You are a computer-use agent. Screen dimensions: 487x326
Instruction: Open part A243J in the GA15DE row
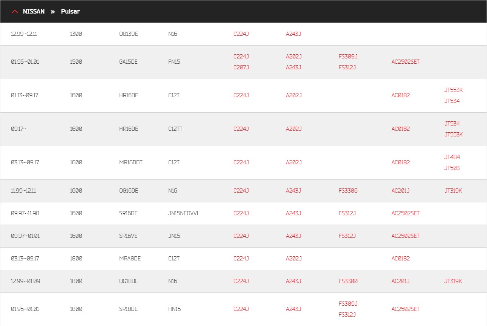click(293, 67)
